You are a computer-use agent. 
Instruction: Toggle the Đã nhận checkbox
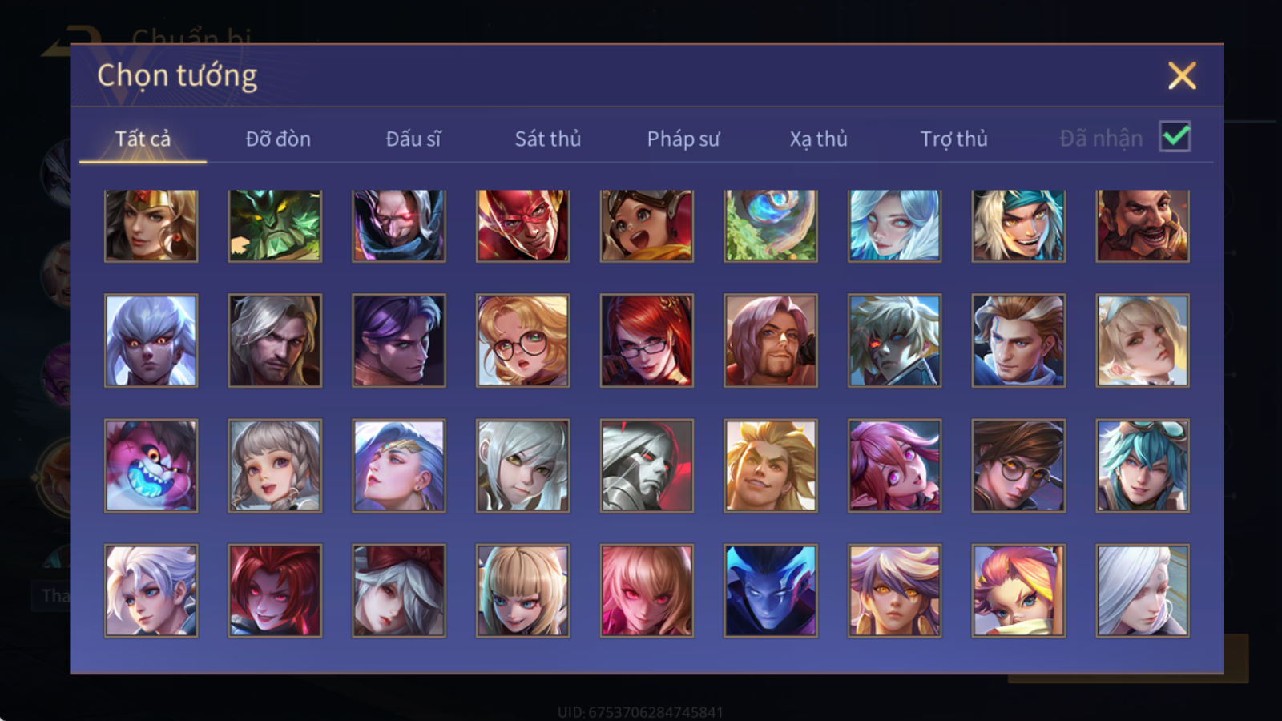(x=1175, y=137)
